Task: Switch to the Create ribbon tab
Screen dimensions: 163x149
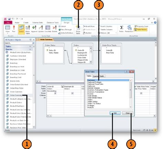Action: [26, 23]
